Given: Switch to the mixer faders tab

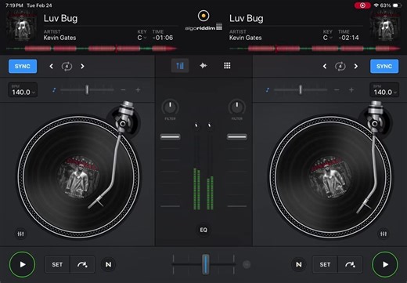Looking at the screenshot, I should [x=180, y=66].
